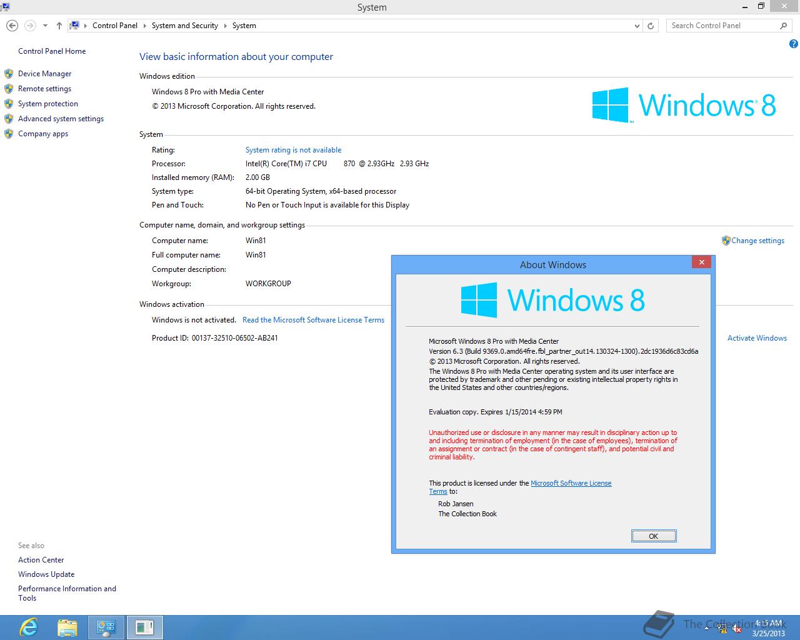Open Help via blue question mark
This screenshot has height=640, width=800.
(x=793, y=44)
